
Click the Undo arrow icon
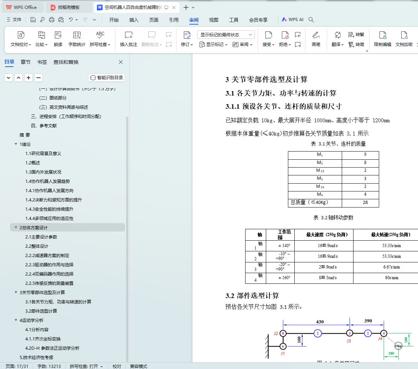click(71, 20)
